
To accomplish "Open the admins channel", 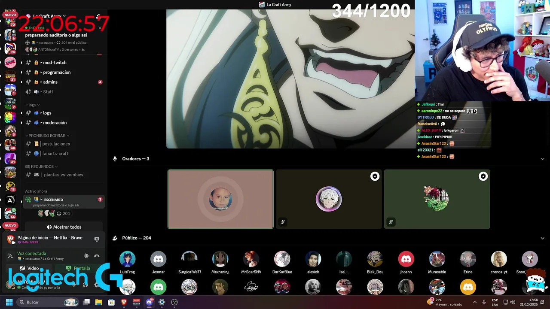I will pyautogui.click(x=63, y=82).
